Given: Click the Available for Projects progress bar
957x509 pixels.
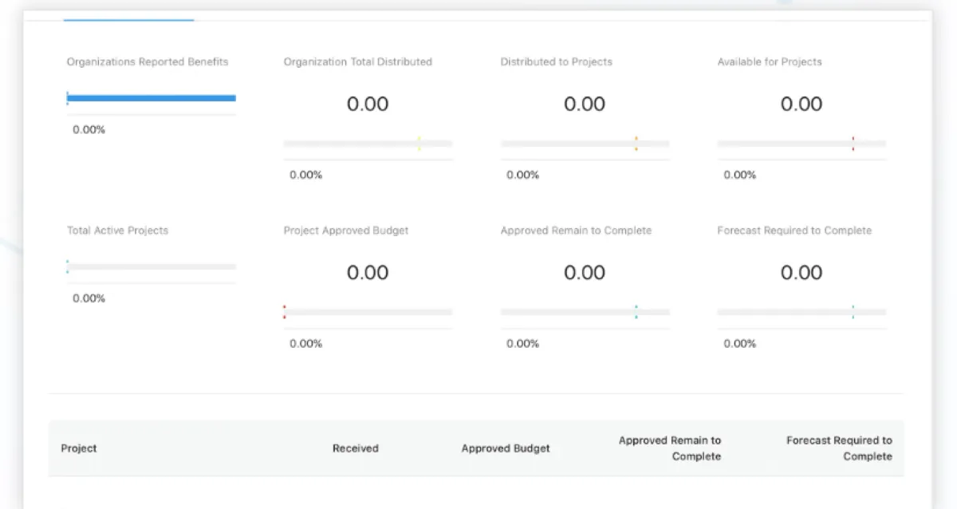Looking at the screenshot, I should [801, 144].
